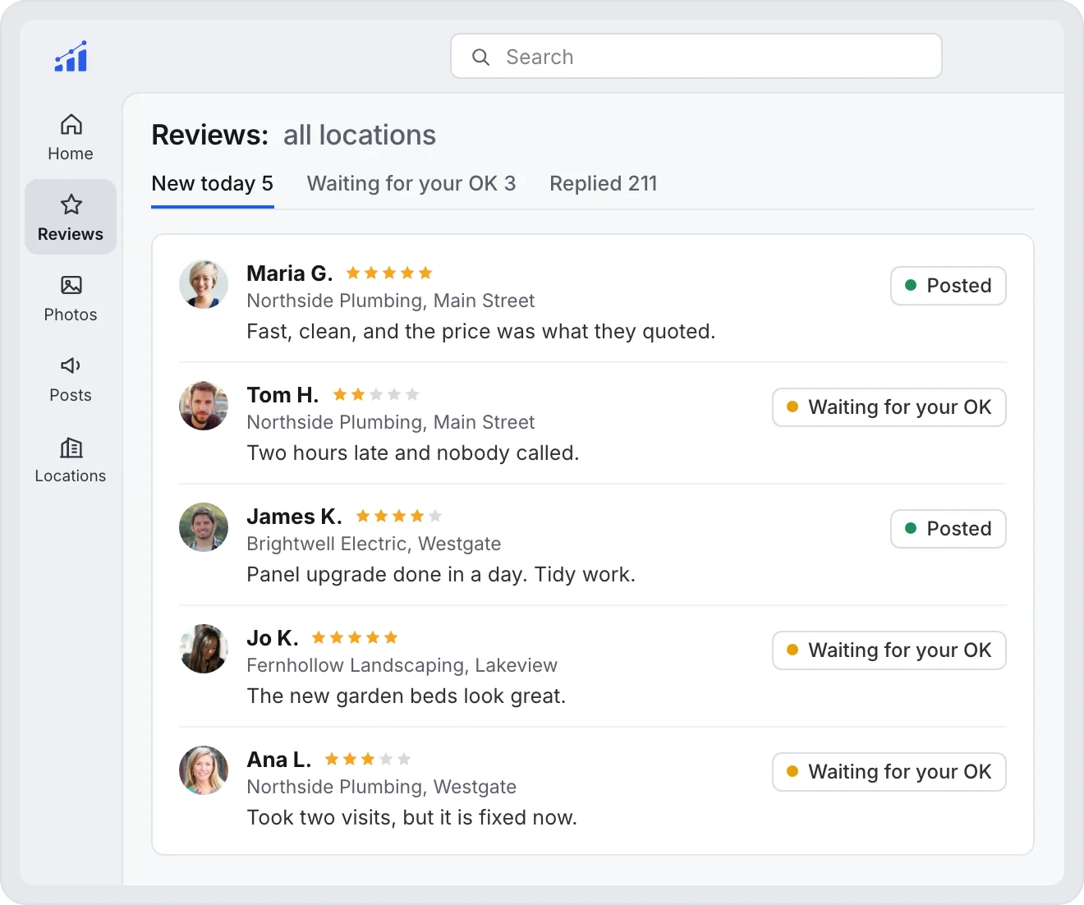The image size is (1084, 905).
Task: Open Locations building icon in sidebar
Action: 71,448
